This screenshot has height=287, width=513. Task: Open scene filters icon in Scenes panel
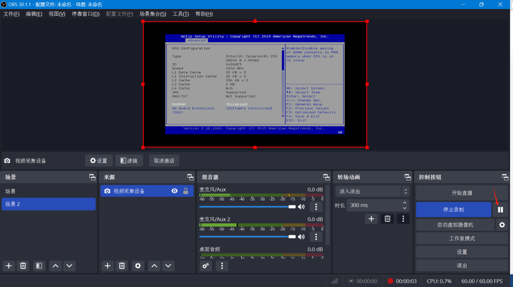39,266
